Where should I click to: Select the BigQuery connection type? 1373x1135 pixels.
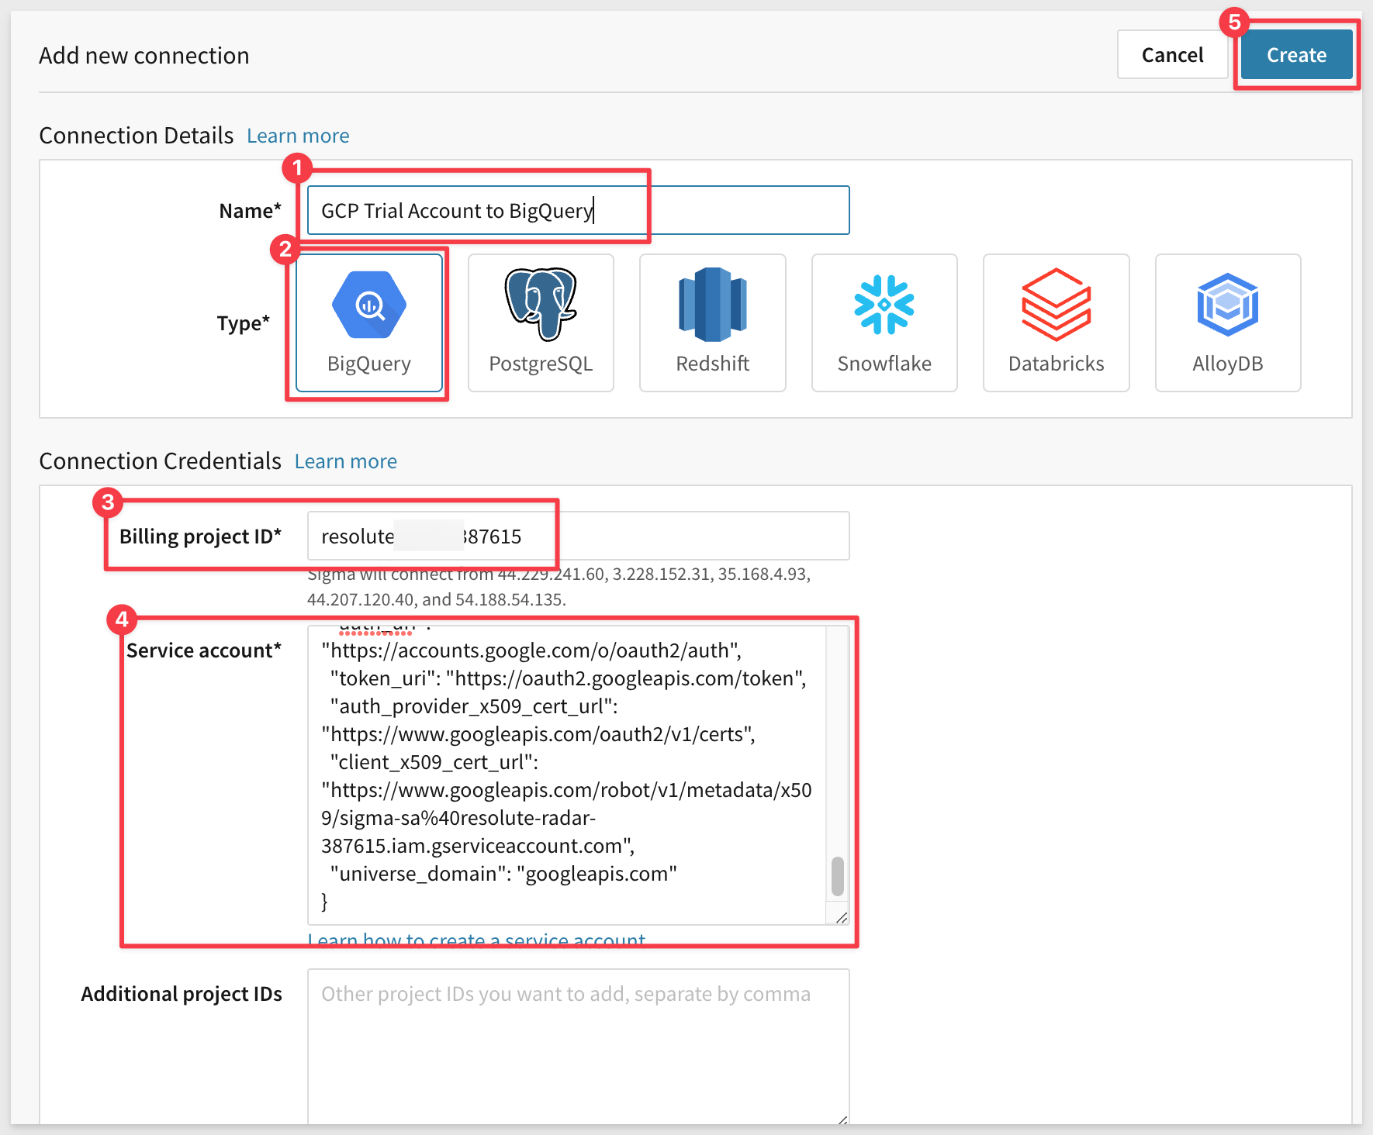(x=369, y=323)
